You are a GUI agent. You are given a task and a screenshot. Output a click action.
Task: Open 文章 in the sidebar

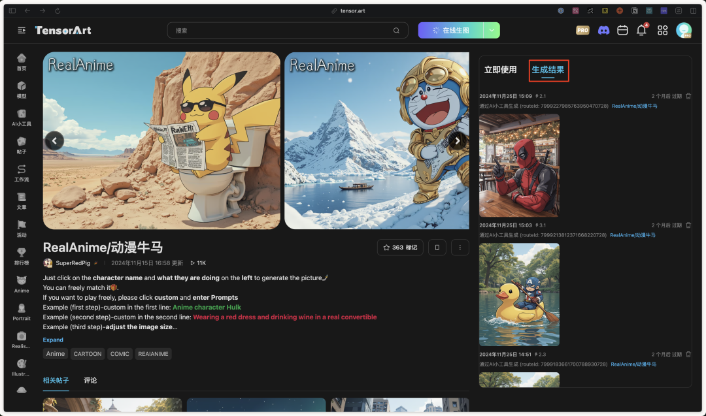click(x=21, y=201)
